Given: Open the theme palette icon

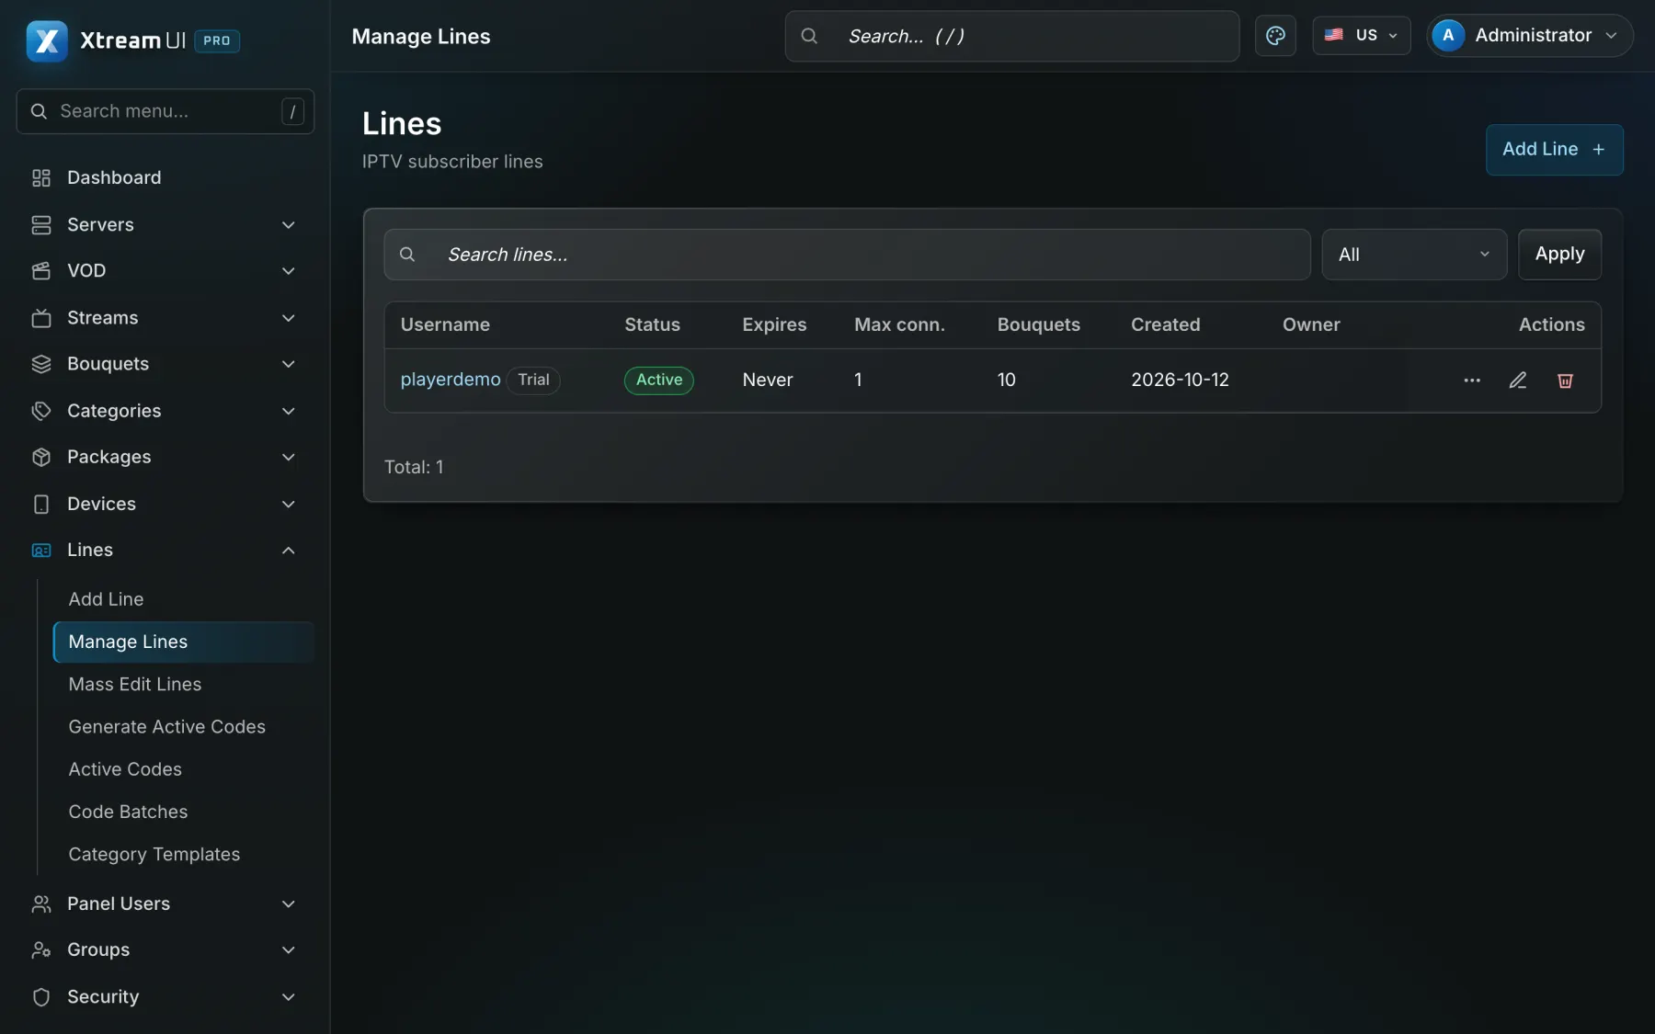Looking at the screenshot, I should coord(1275,36).
